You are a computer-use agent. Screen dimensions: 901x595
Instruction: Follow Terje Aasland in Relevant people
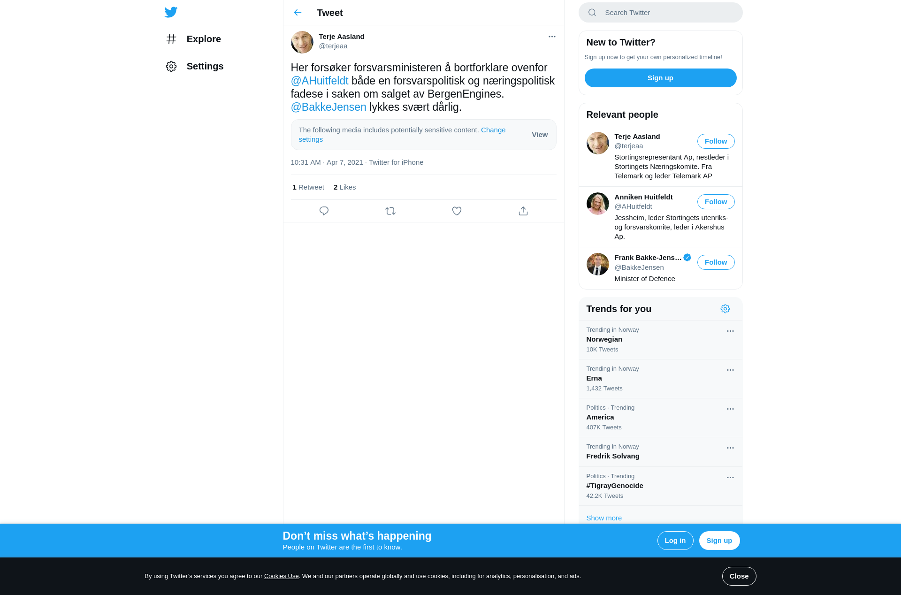pos(716,141)
